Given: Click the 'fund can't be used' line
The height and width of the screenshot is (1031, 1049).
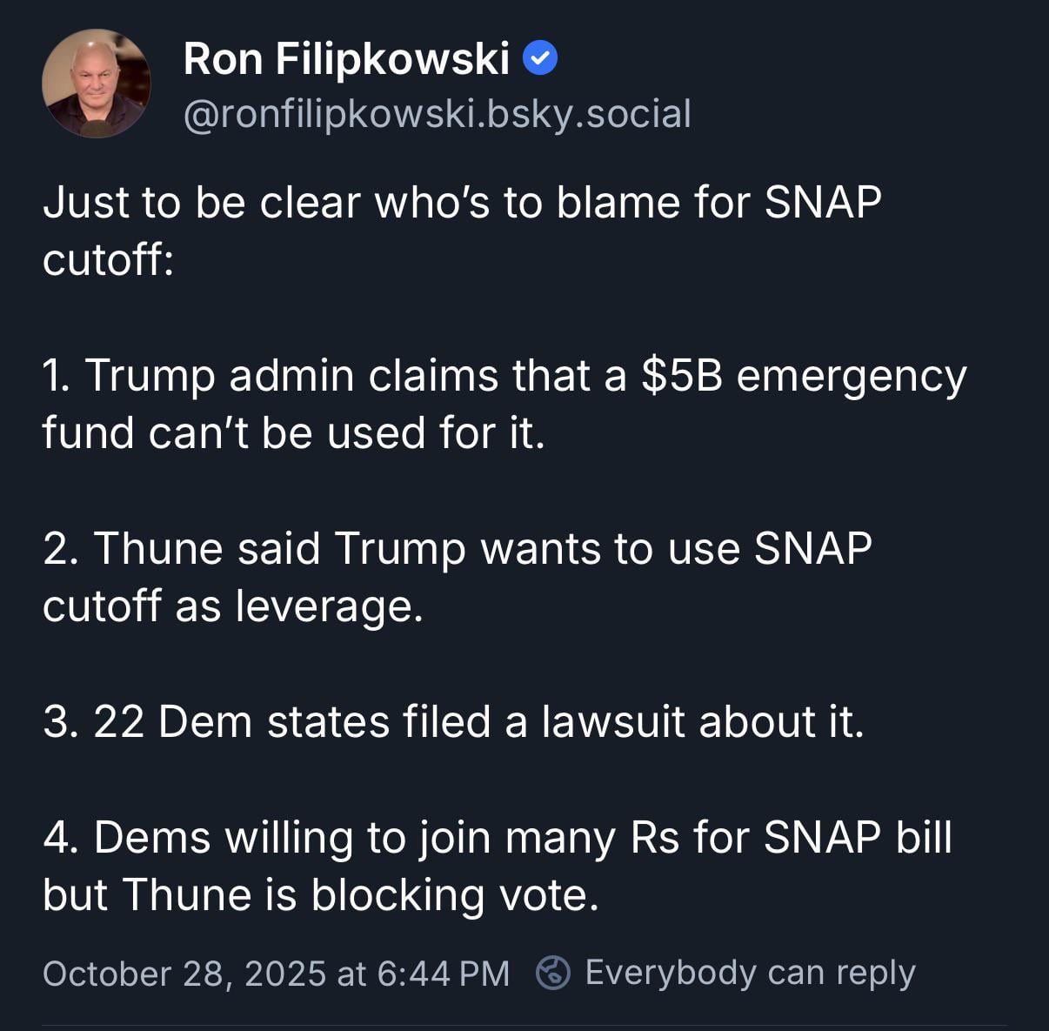Looking at the screenshot, I should click(x=293, y=432).
